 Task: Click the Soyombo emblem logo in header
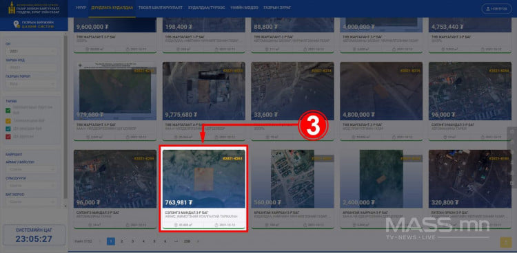[x=12, y=8]
